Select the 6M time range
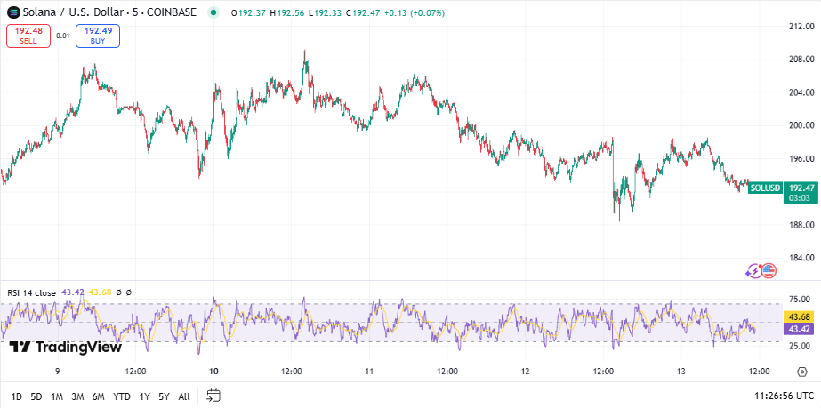The width and height of the screenshot is (821, 408). (x=99, y=396)
